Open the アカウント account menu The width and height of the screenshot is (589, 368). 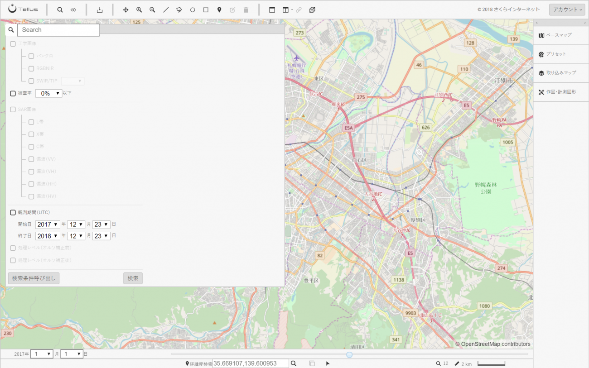pyautogui.click(x=567, y=10)
